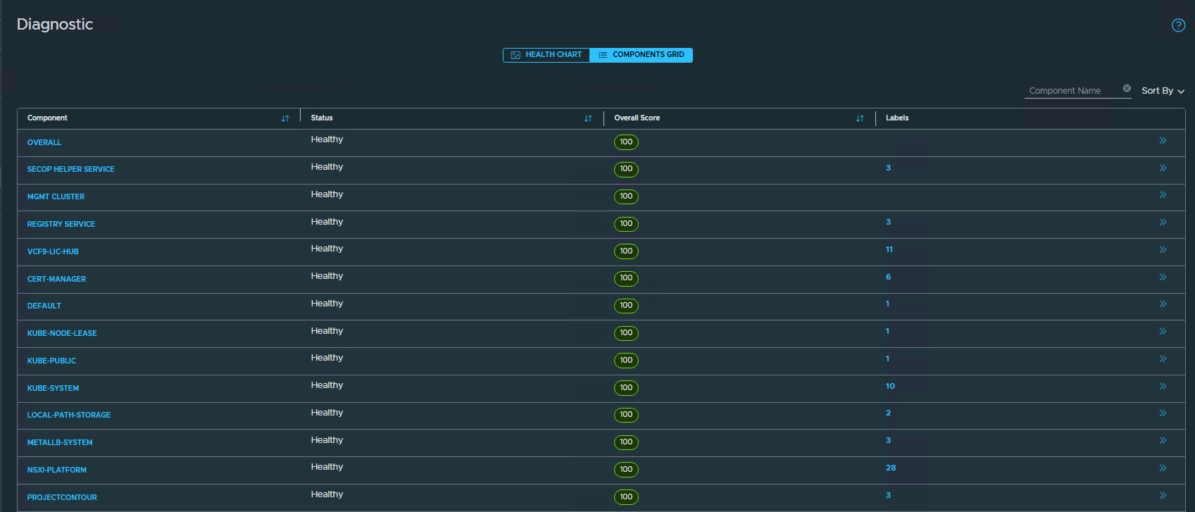
Task: Show the 10 labels for KUBE-SYSTEM
Action: (890, 386)
